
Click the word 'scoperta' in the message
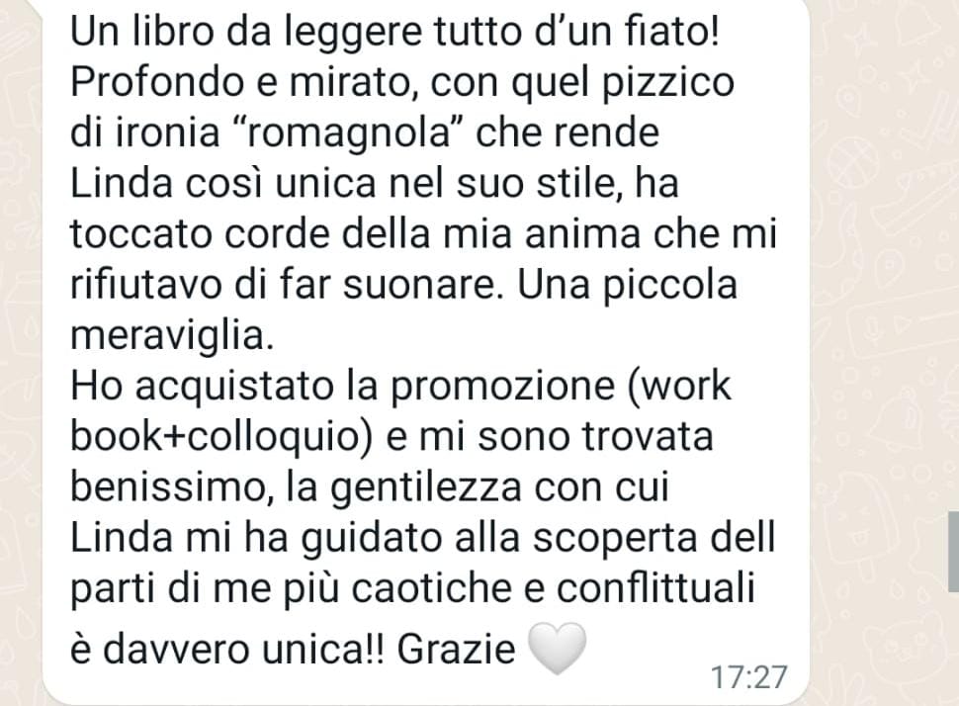(617, 540)
